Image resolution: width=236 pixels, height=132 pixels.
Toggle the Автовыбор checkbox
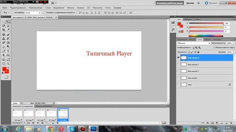pos(13,13)
